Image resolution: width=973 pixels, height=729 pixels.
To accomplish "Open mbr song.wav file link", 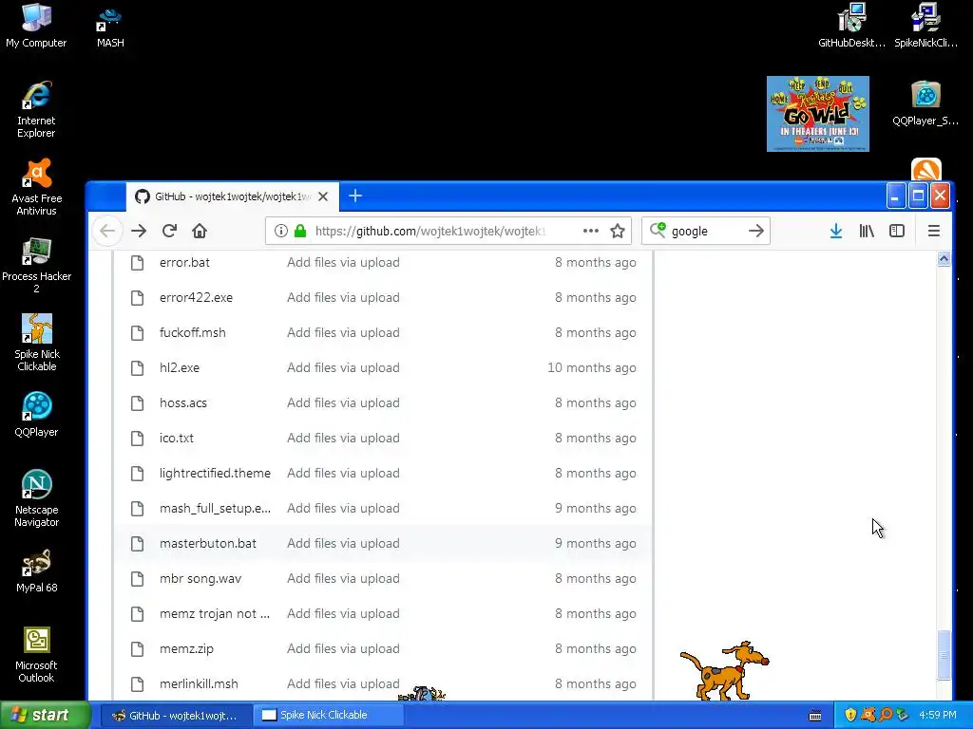I will click(x=200, y=578).
